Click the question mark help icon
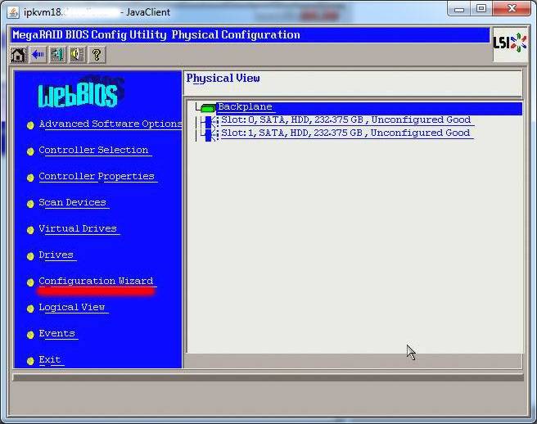This screenshot has width=537, height=424. [x=97, y=55]
